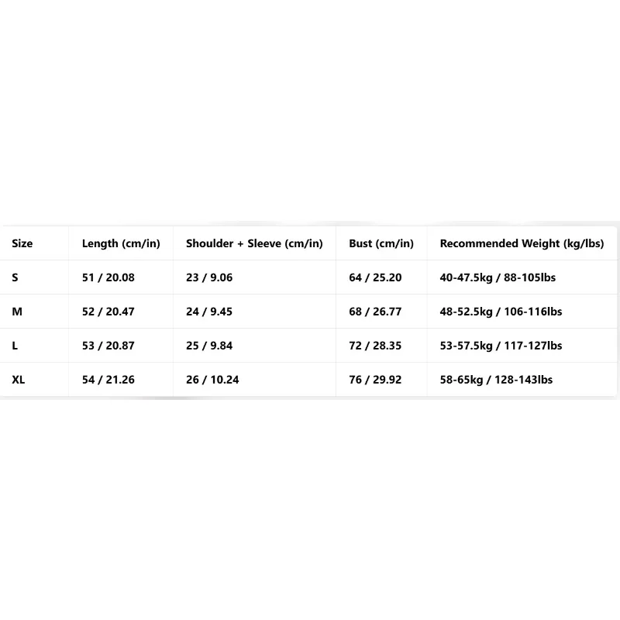Select the L size row label

15,346
